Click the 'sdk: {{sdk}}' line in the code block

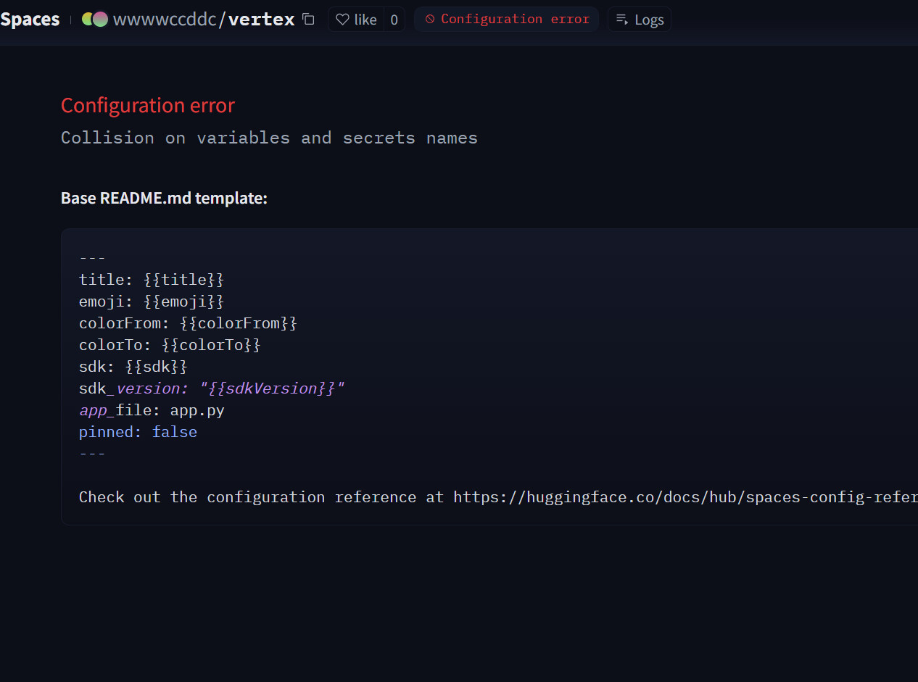coord(133,367)
